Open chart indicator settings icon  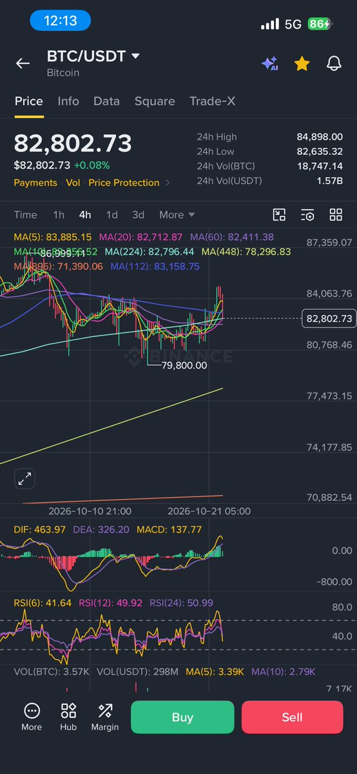[307, 214]
